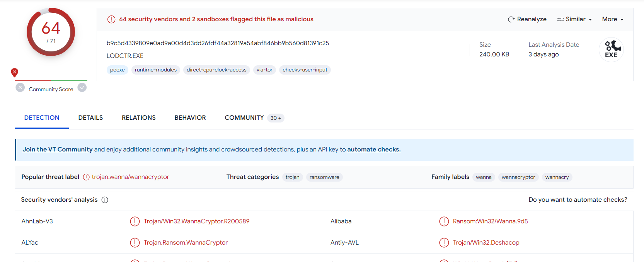
Task: Click the alert icon in the AhnLab-V3 row
Action: coord(135,221)
